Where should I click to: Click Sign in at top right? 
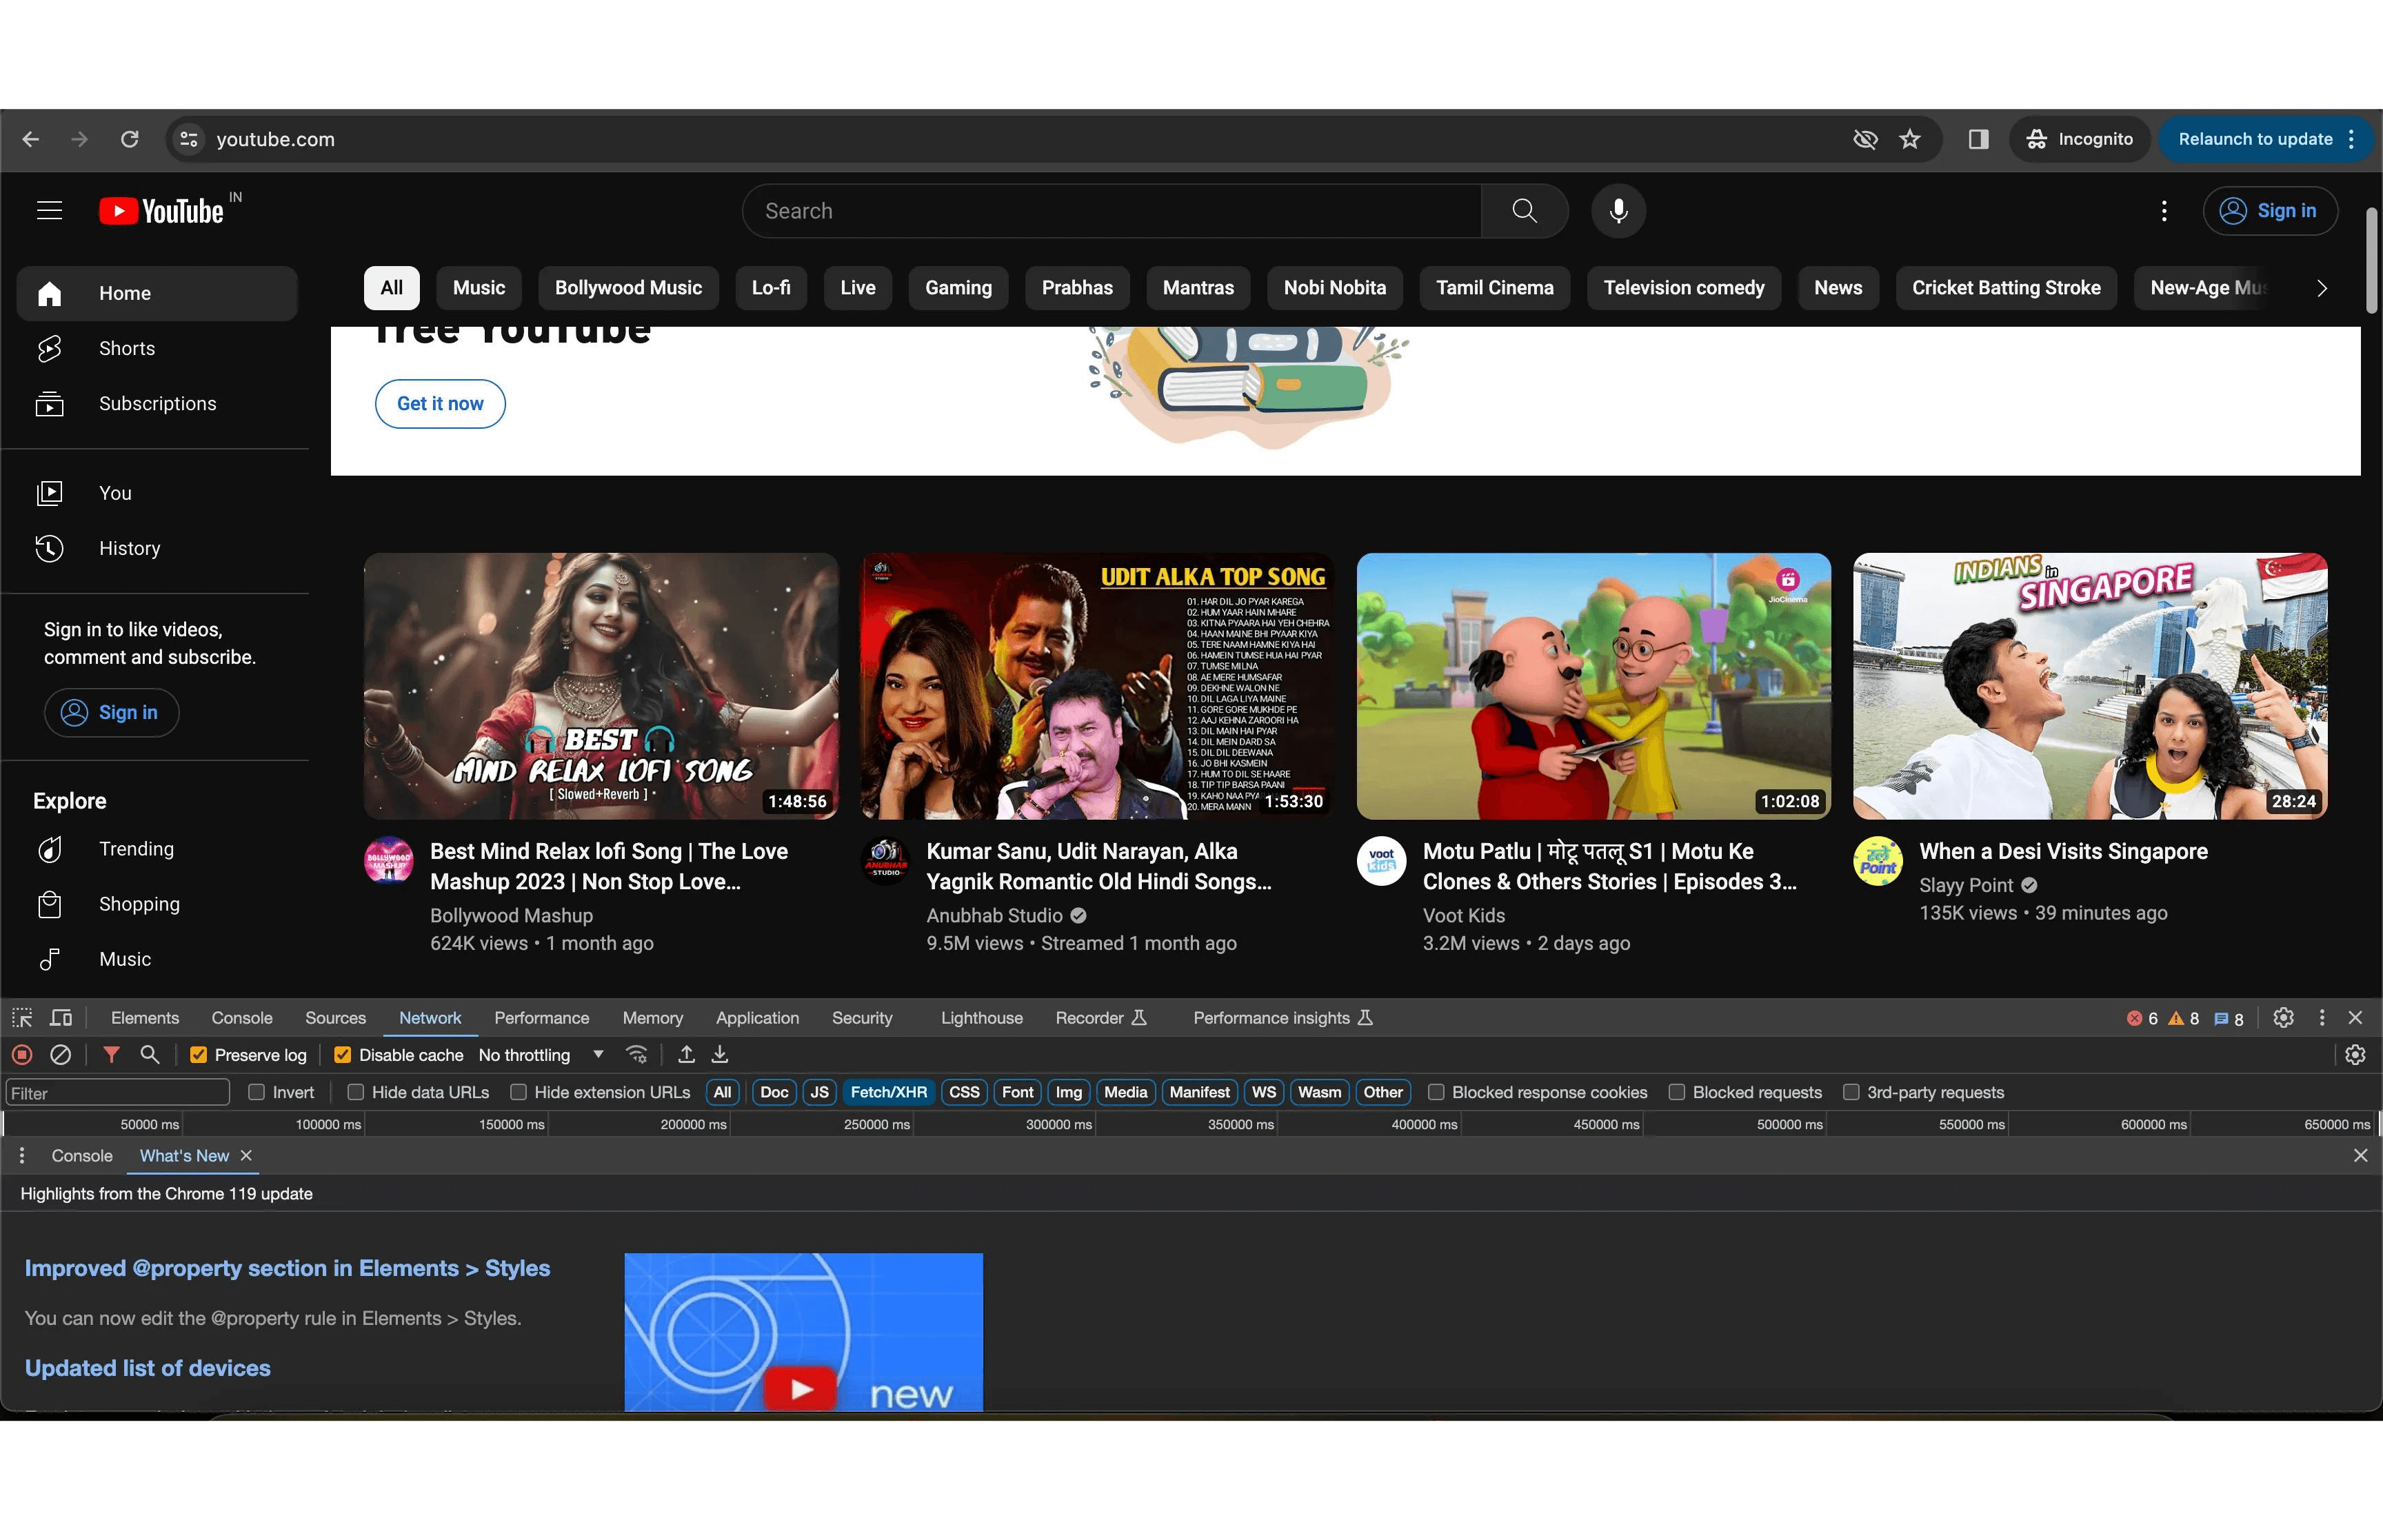(2269, 211)
